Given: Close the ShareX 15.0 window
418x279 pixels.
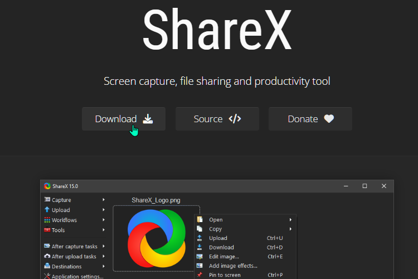Looking at the screenshot, I should click(x=384, y=186).
